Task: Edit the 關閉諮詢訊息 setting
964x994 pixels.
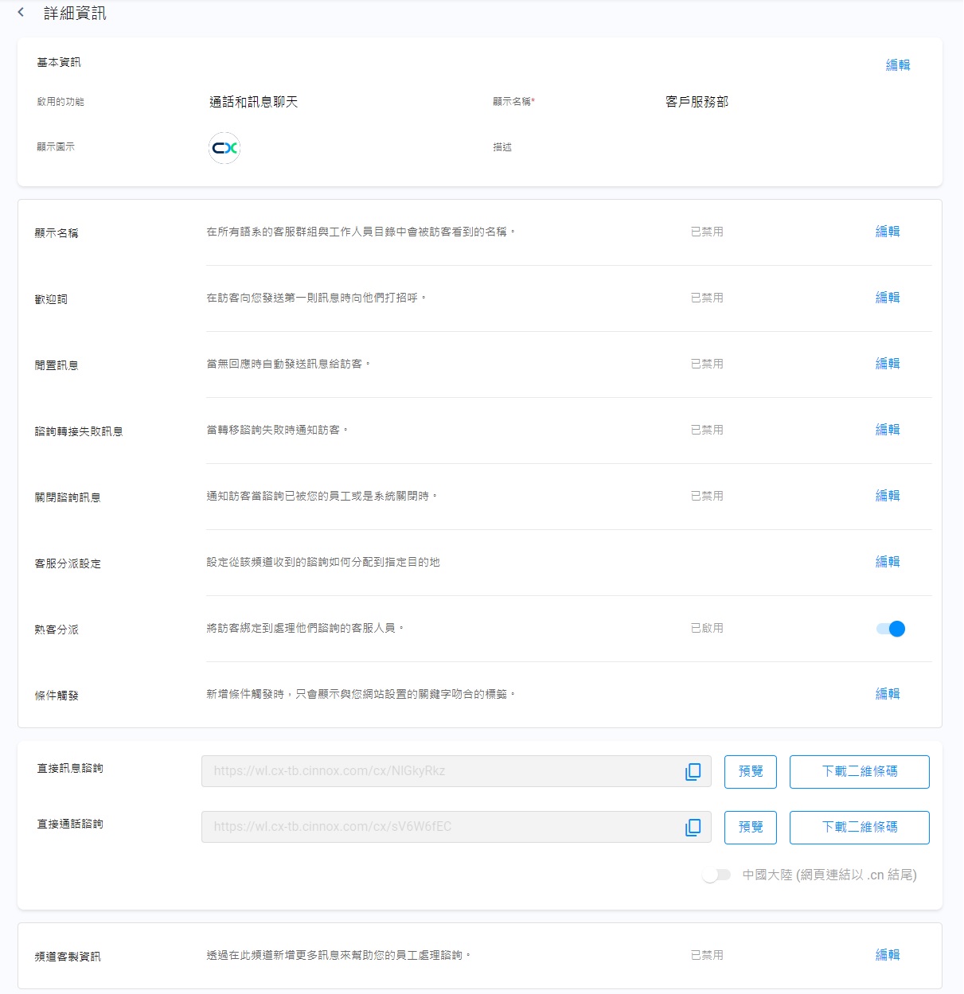Action: 888,496
